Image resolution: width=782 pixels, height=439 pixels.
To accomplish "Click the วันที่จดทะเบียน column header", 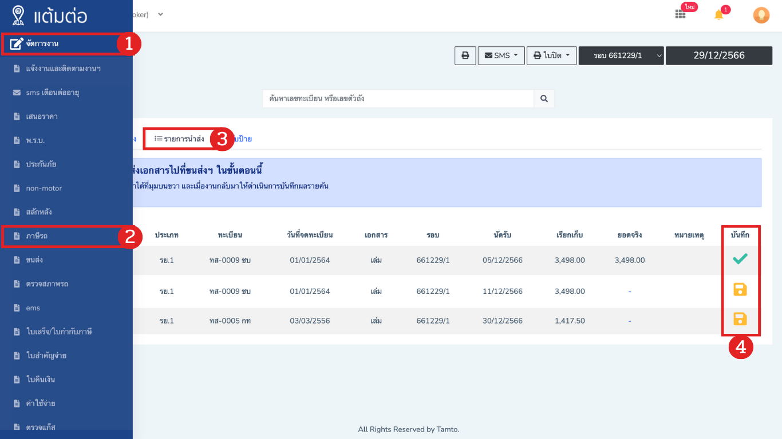I will tap(310, 235).
